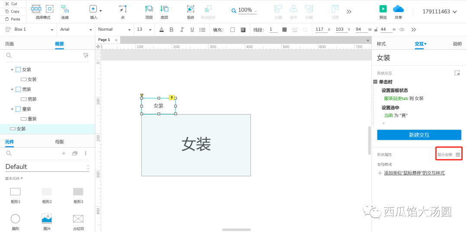Open the Arial font dropdown

coord(76,29)
